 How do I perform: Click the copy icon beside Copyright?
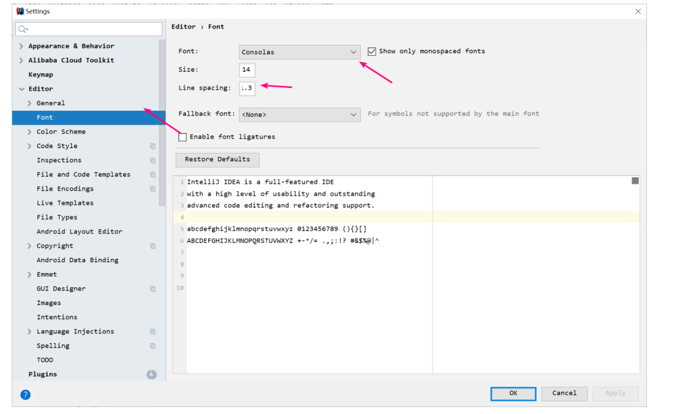[152, 246]
